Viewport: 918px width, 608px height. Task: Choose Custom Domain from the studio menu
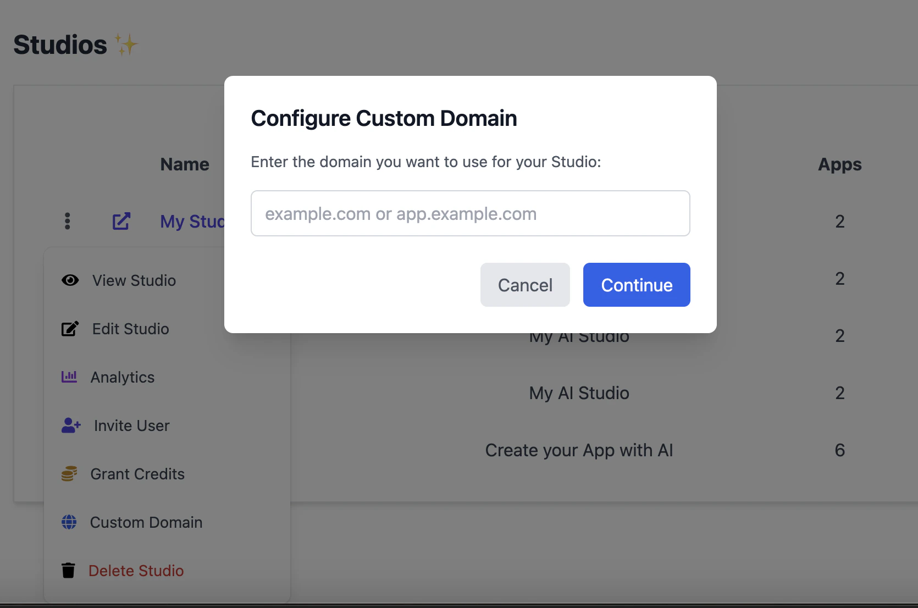[146, 522]
